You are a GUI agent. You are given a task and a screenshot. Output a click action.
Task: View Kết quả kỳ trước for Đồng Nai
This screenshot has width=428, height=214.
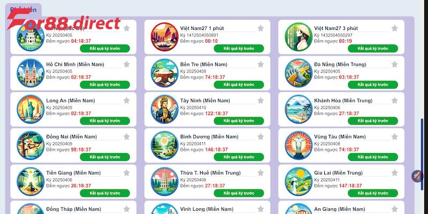pyautogui.click(x=105, y=157)
